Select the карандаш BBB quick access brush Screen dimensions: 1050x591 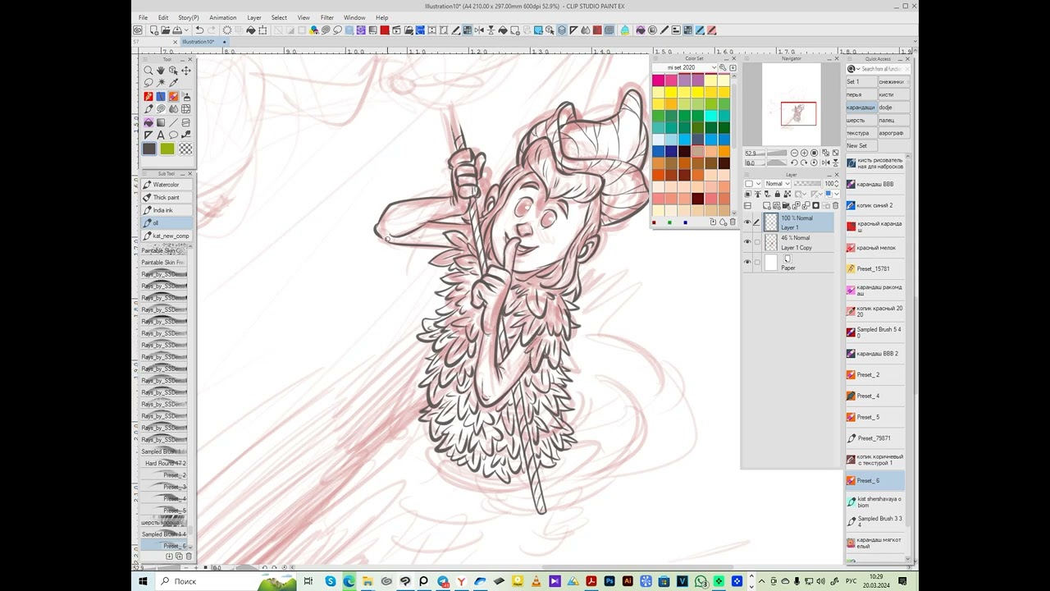[x=875, y=184]
